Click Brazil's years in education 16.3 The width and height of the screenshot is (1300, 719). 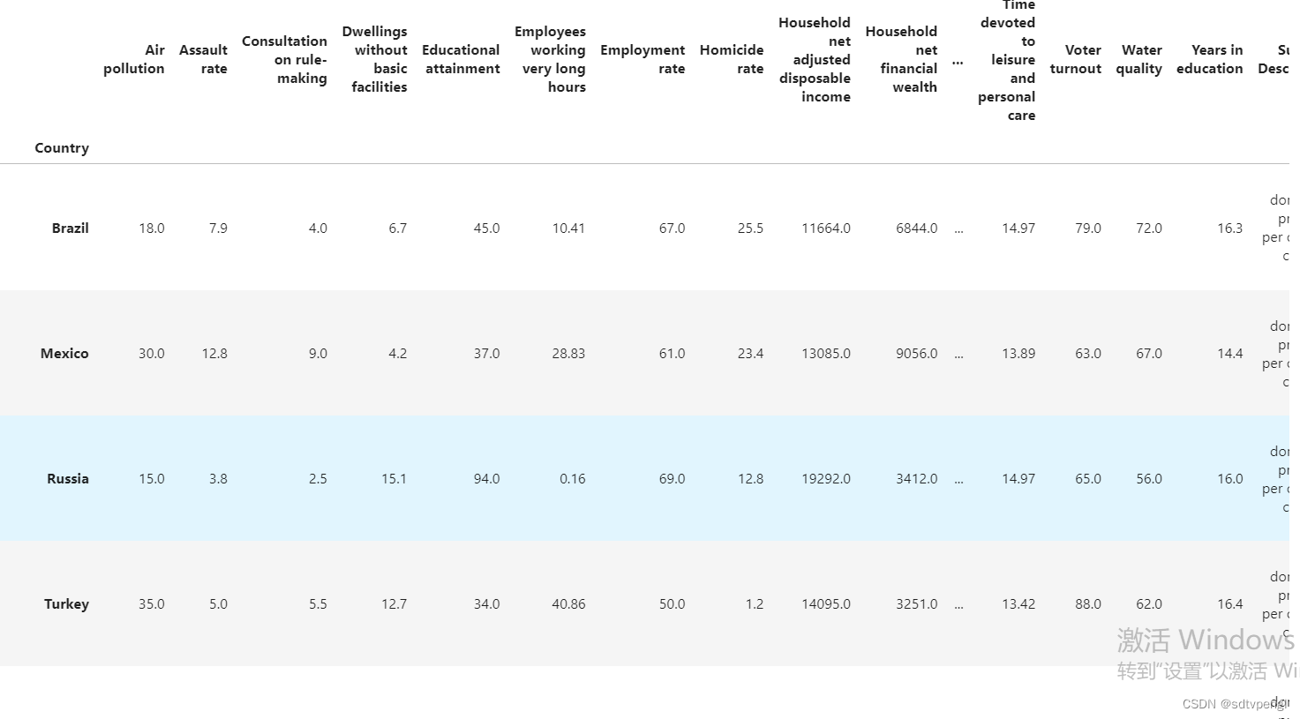tap(1230, 228)
